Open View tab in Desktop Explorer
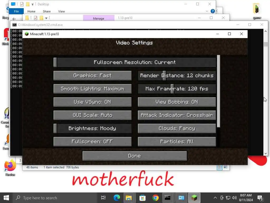This screenshot has width=270, height=203. tap(61, 11)
